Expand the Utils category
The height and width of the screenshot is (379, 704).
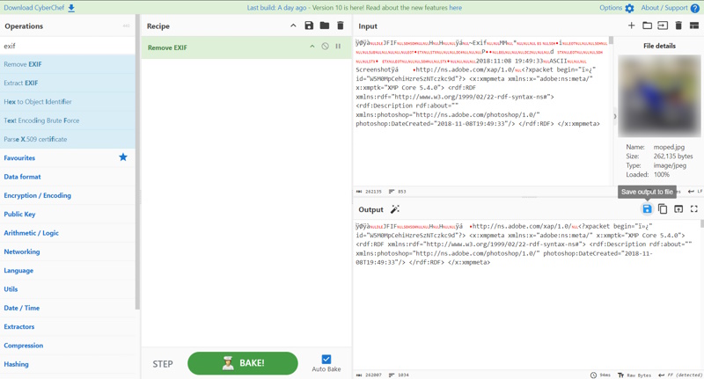pyautogui.click(x=68, y=289)
